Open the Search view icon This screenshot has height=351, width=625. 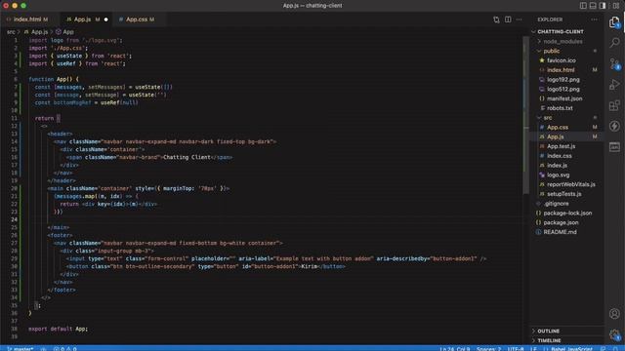click(x=614, y=42)
